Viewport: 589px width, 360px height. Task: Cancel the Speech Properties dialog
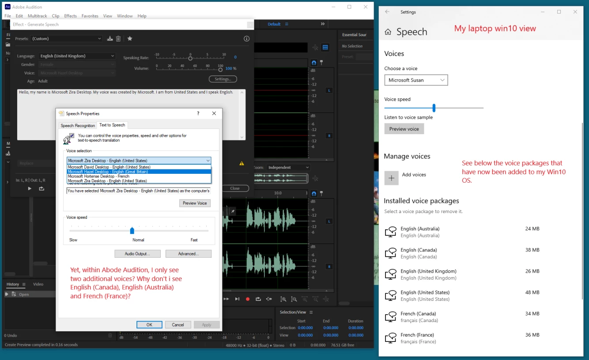point(178,325)
